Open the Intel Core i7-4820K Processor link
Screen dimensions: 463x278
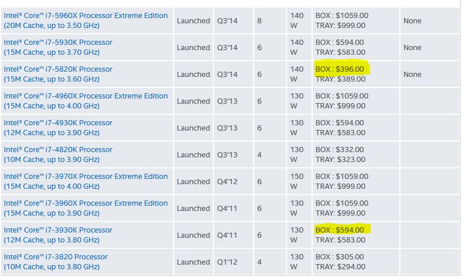58,150
